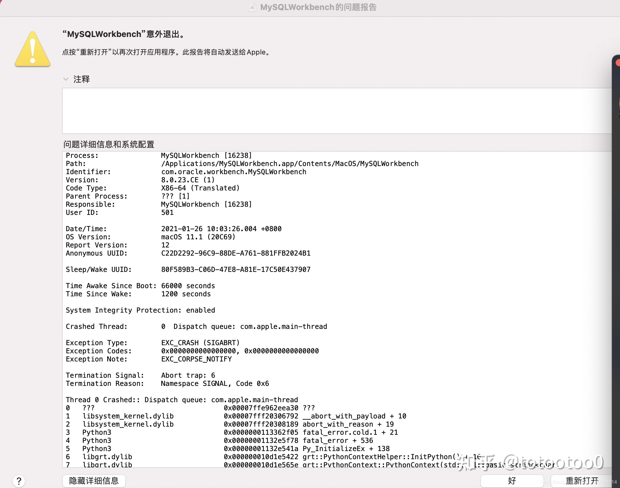This screenshot has height=488, width=620.
Task: Click inside the comments text field
Action: (337, 111)
